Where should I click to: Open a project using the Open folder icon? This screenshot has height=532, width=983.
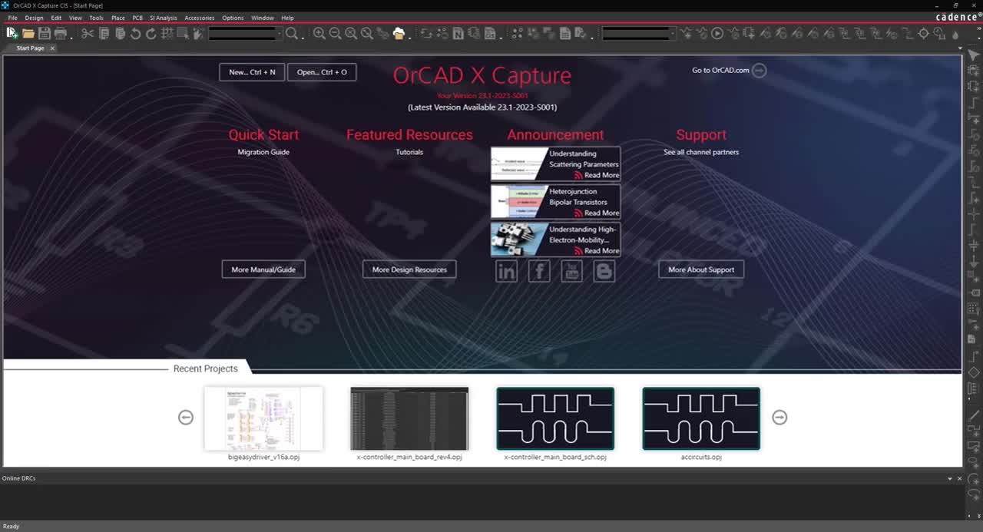[28, 34]
